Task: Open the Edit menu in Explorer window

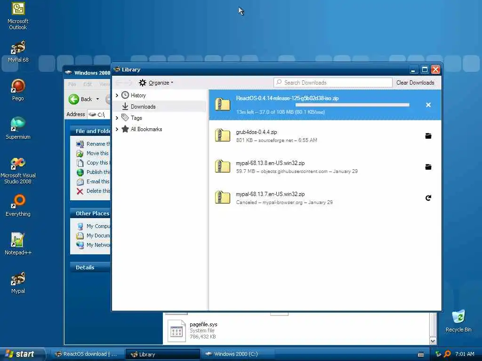Action: [88, 84]
